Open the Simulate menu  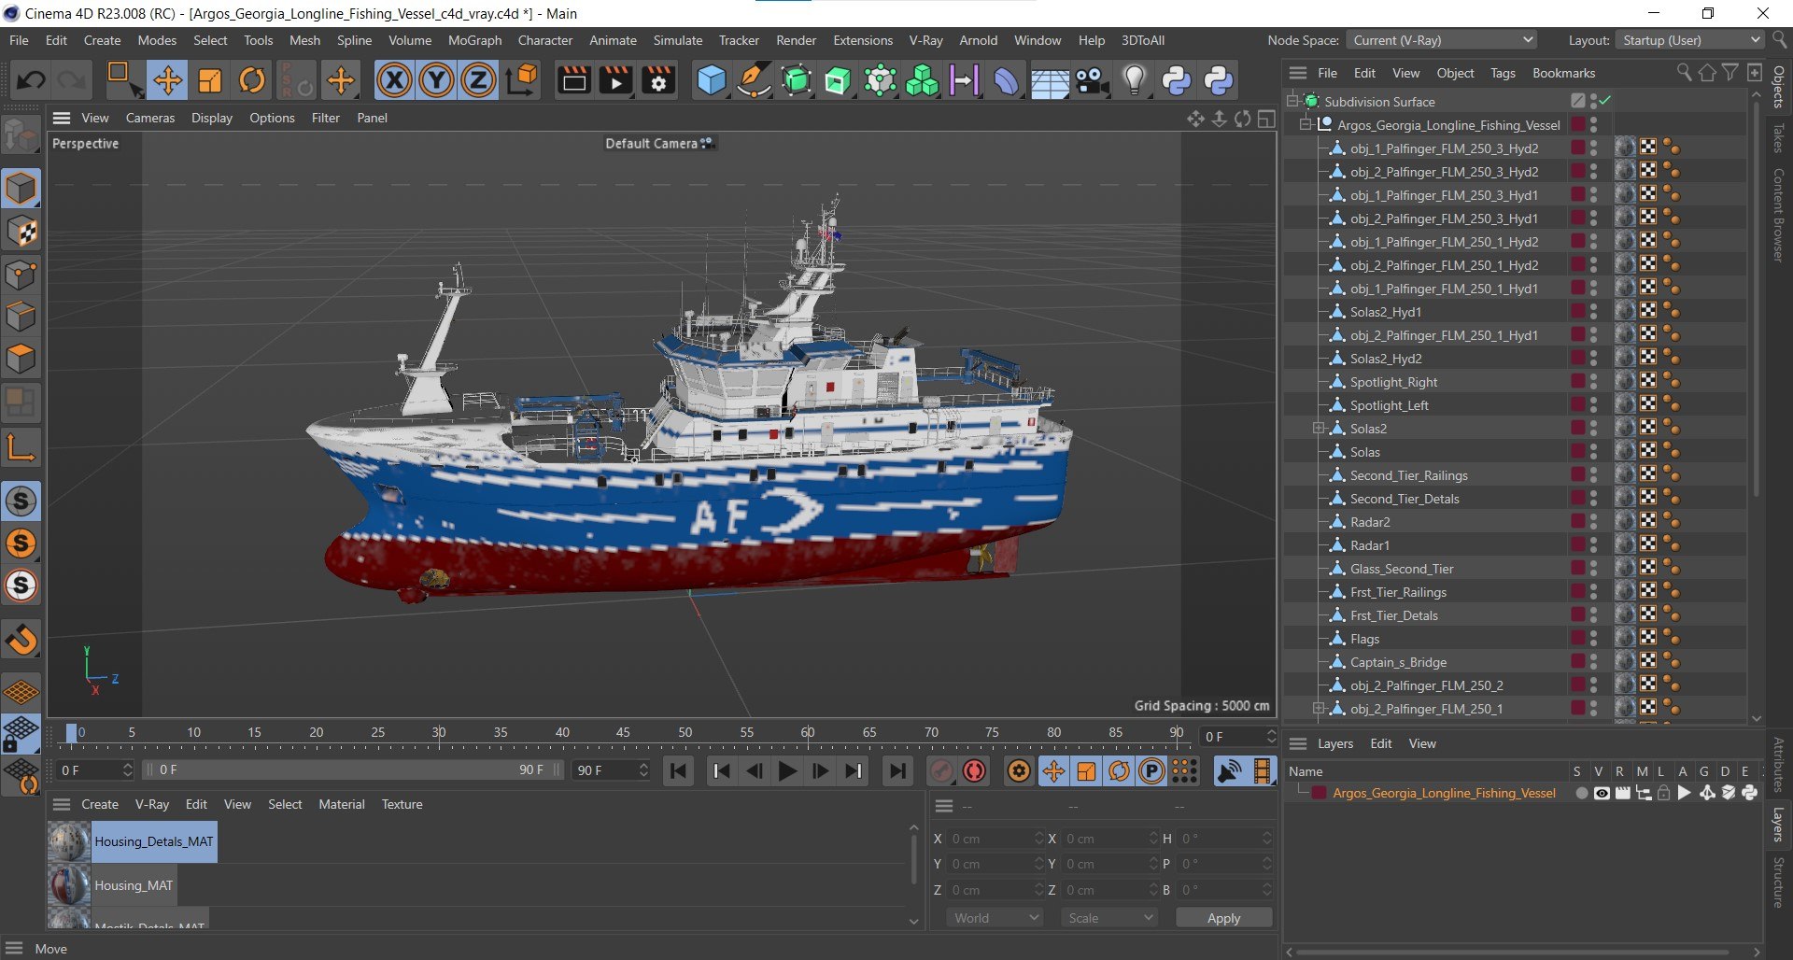(678, 40)
